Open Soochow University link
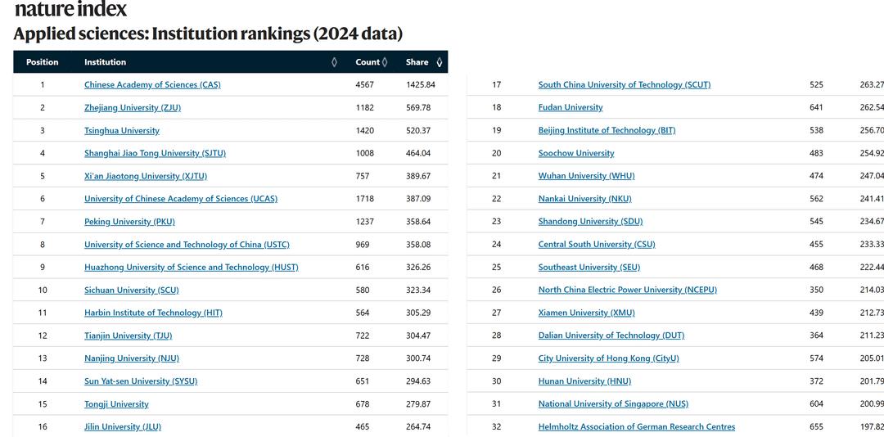 point(576,153)
